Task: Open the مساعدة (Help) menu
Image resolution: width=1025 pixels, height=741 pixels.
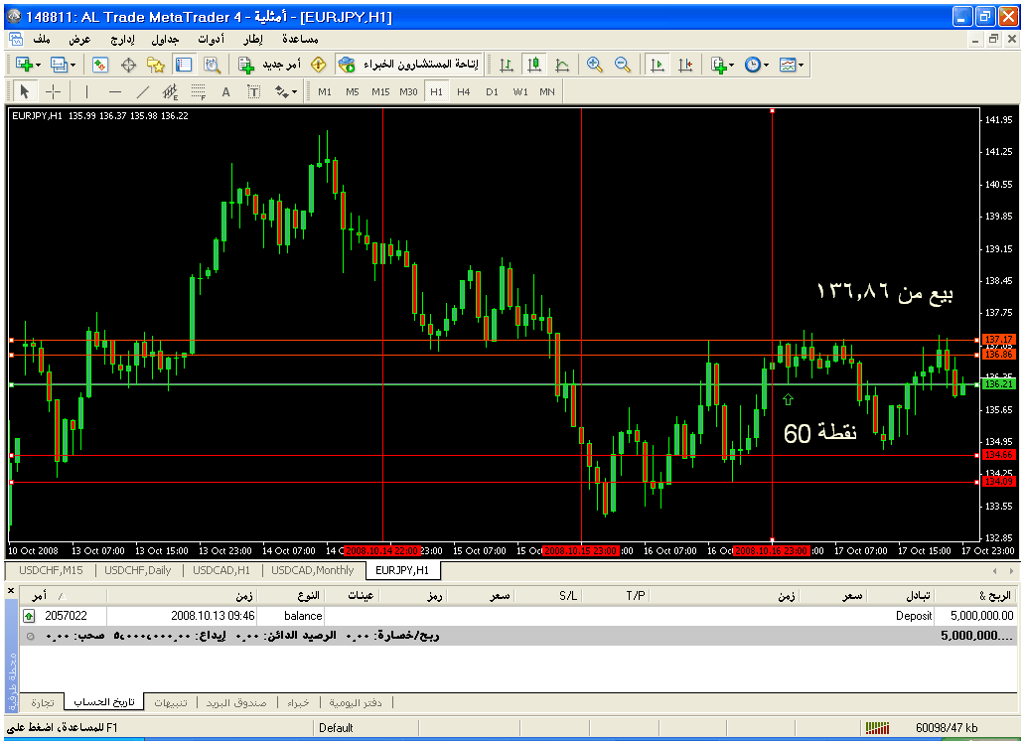Action: click(300, 39)
